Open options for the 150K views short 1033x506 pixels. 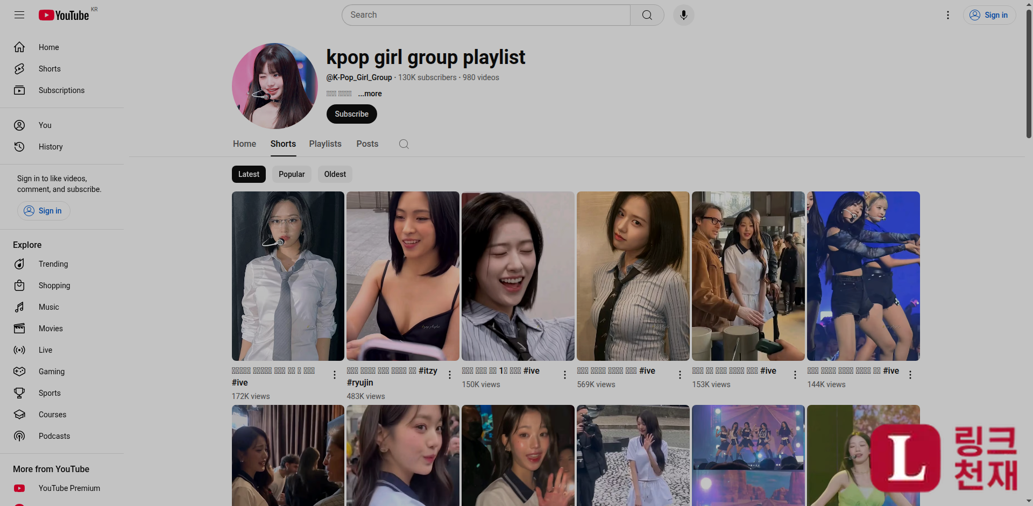point(565,375)
